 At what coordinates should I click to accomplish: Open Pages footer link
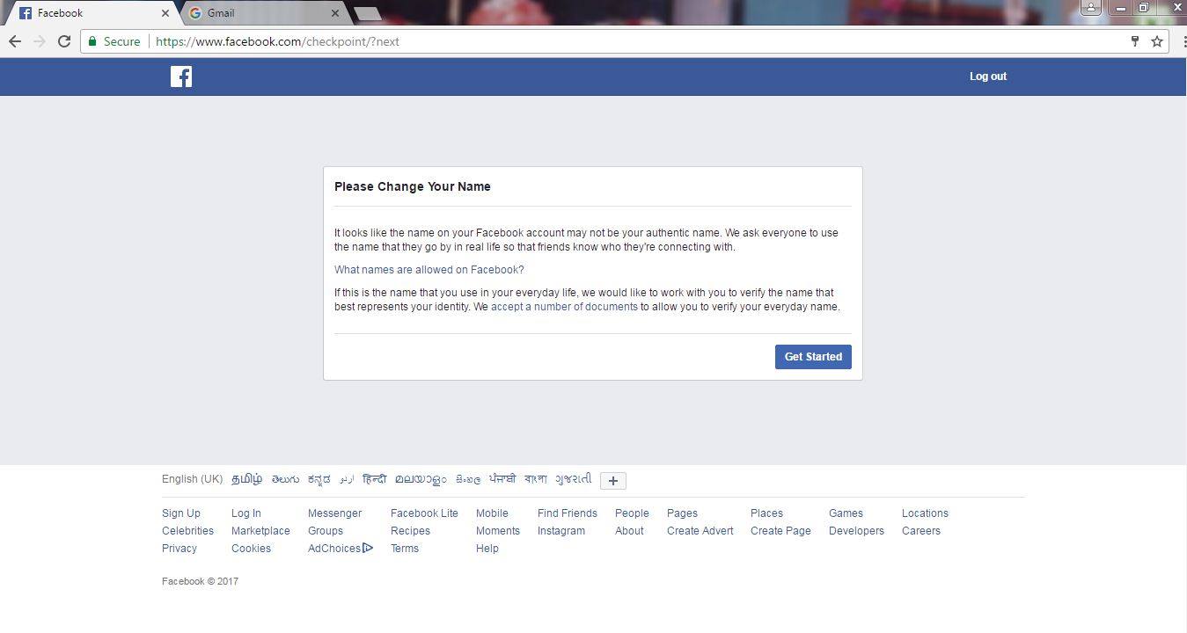pos(682,513)
